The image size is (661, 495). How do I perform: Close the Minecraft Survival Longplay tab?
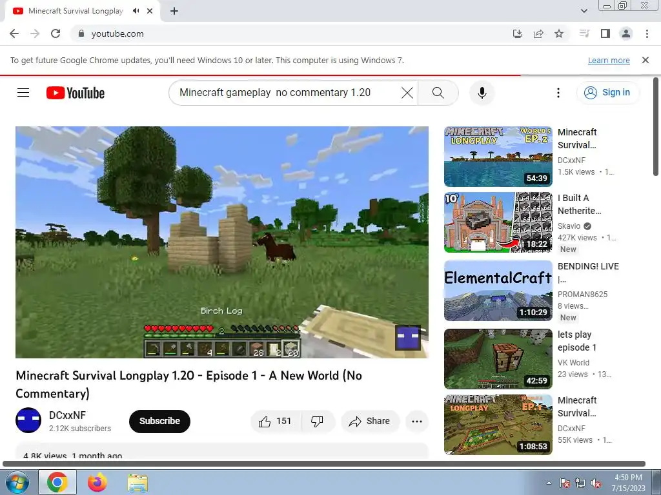coord(150,11)
